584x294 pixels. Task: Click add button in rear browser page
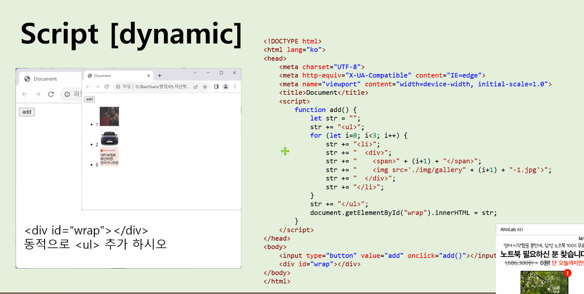pyautogui.click(x=26, y=112)
